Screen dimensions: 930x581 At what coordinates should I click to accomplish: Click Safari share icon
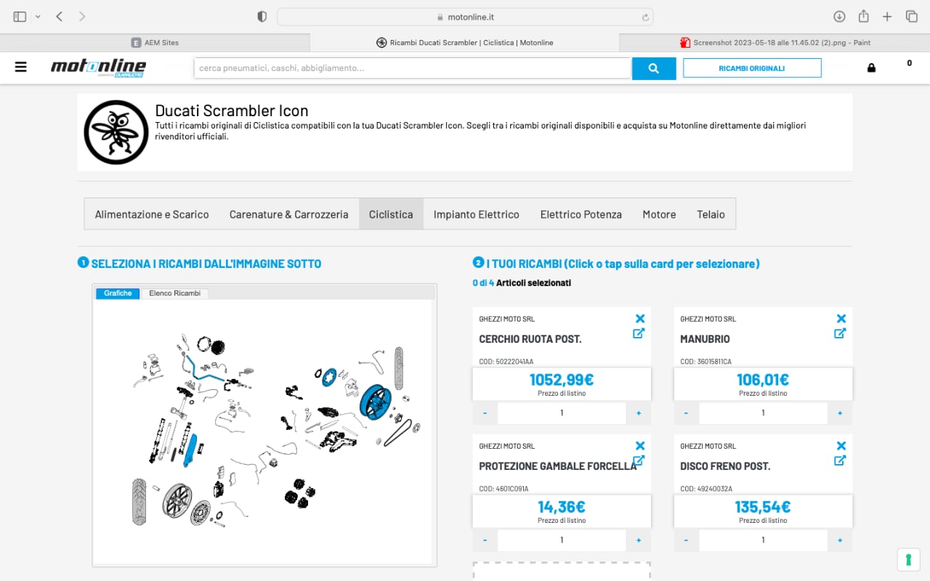863,17
